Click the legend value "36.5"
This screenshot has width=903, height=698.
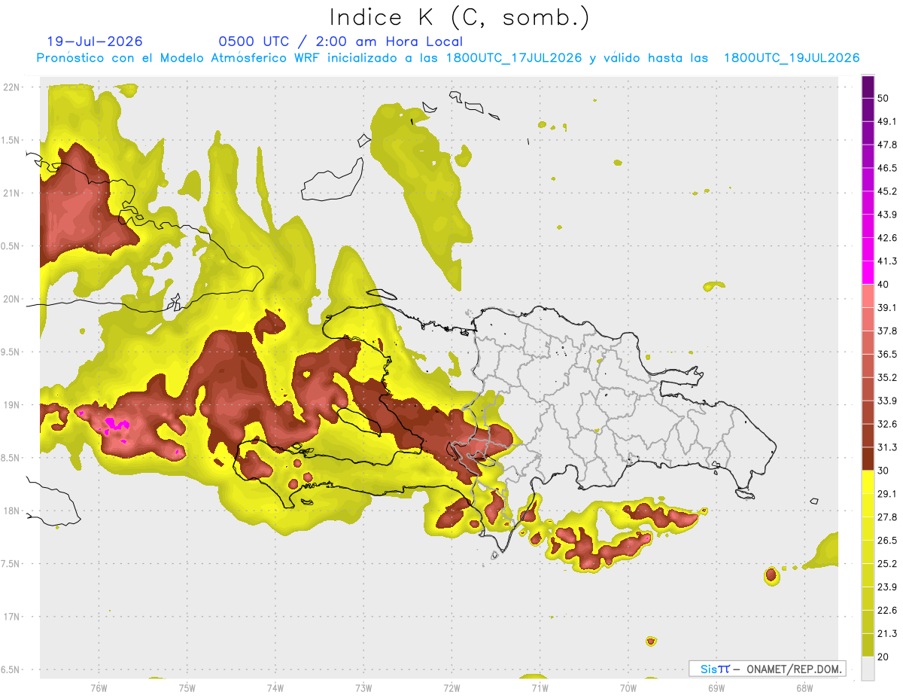click(x=887, y=354)
